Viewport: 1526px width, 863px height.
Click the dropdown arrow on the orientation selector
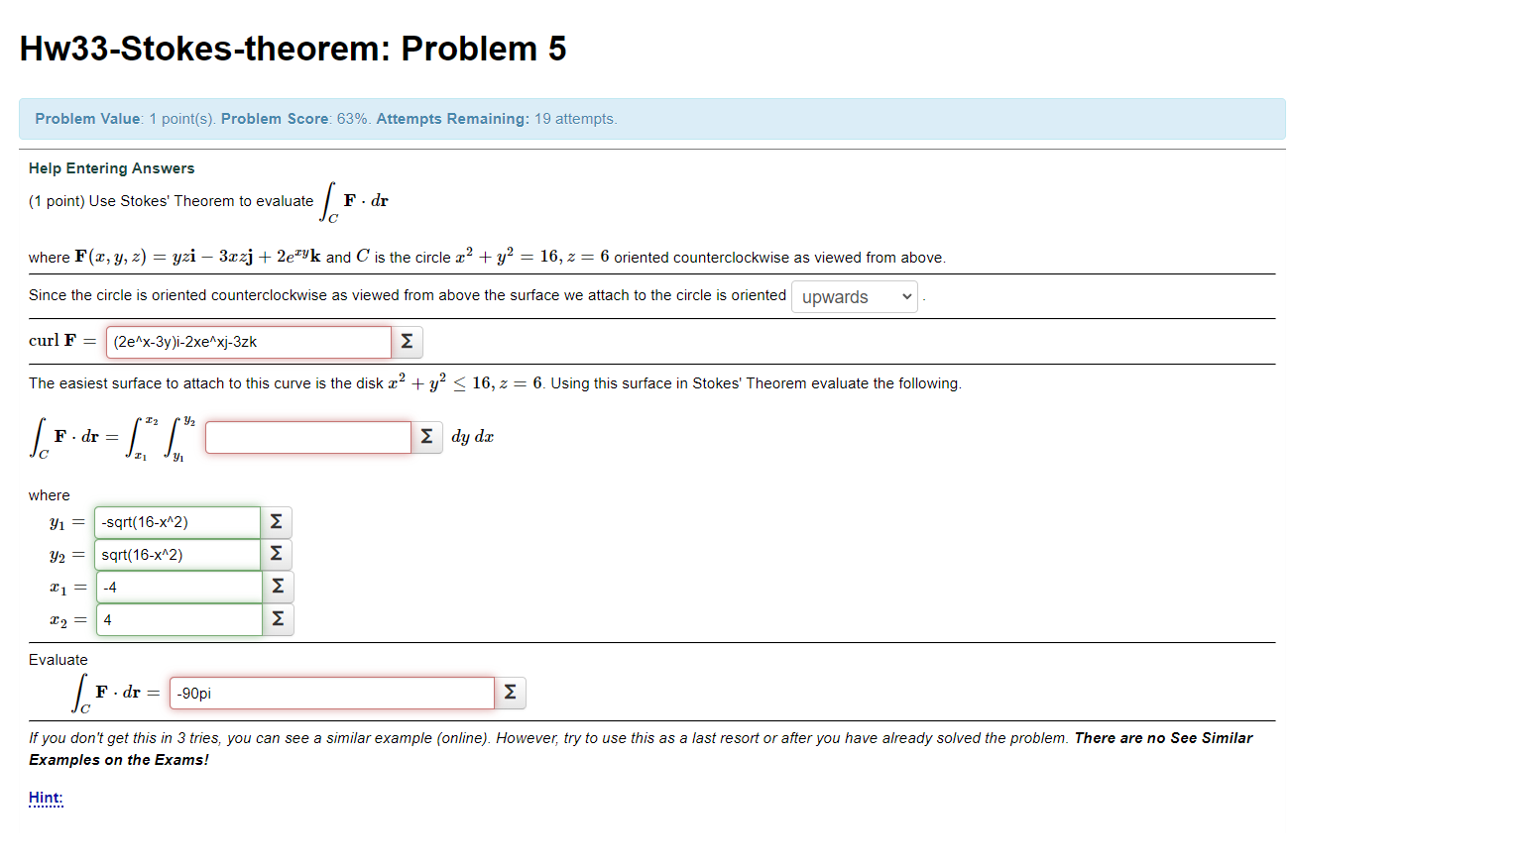905,296
